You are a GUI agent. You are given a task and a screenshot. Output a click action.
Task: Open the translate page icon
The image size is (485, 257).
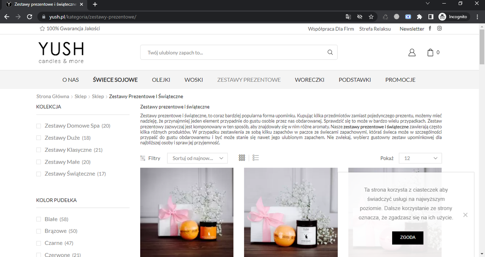(x=348, y=17)
